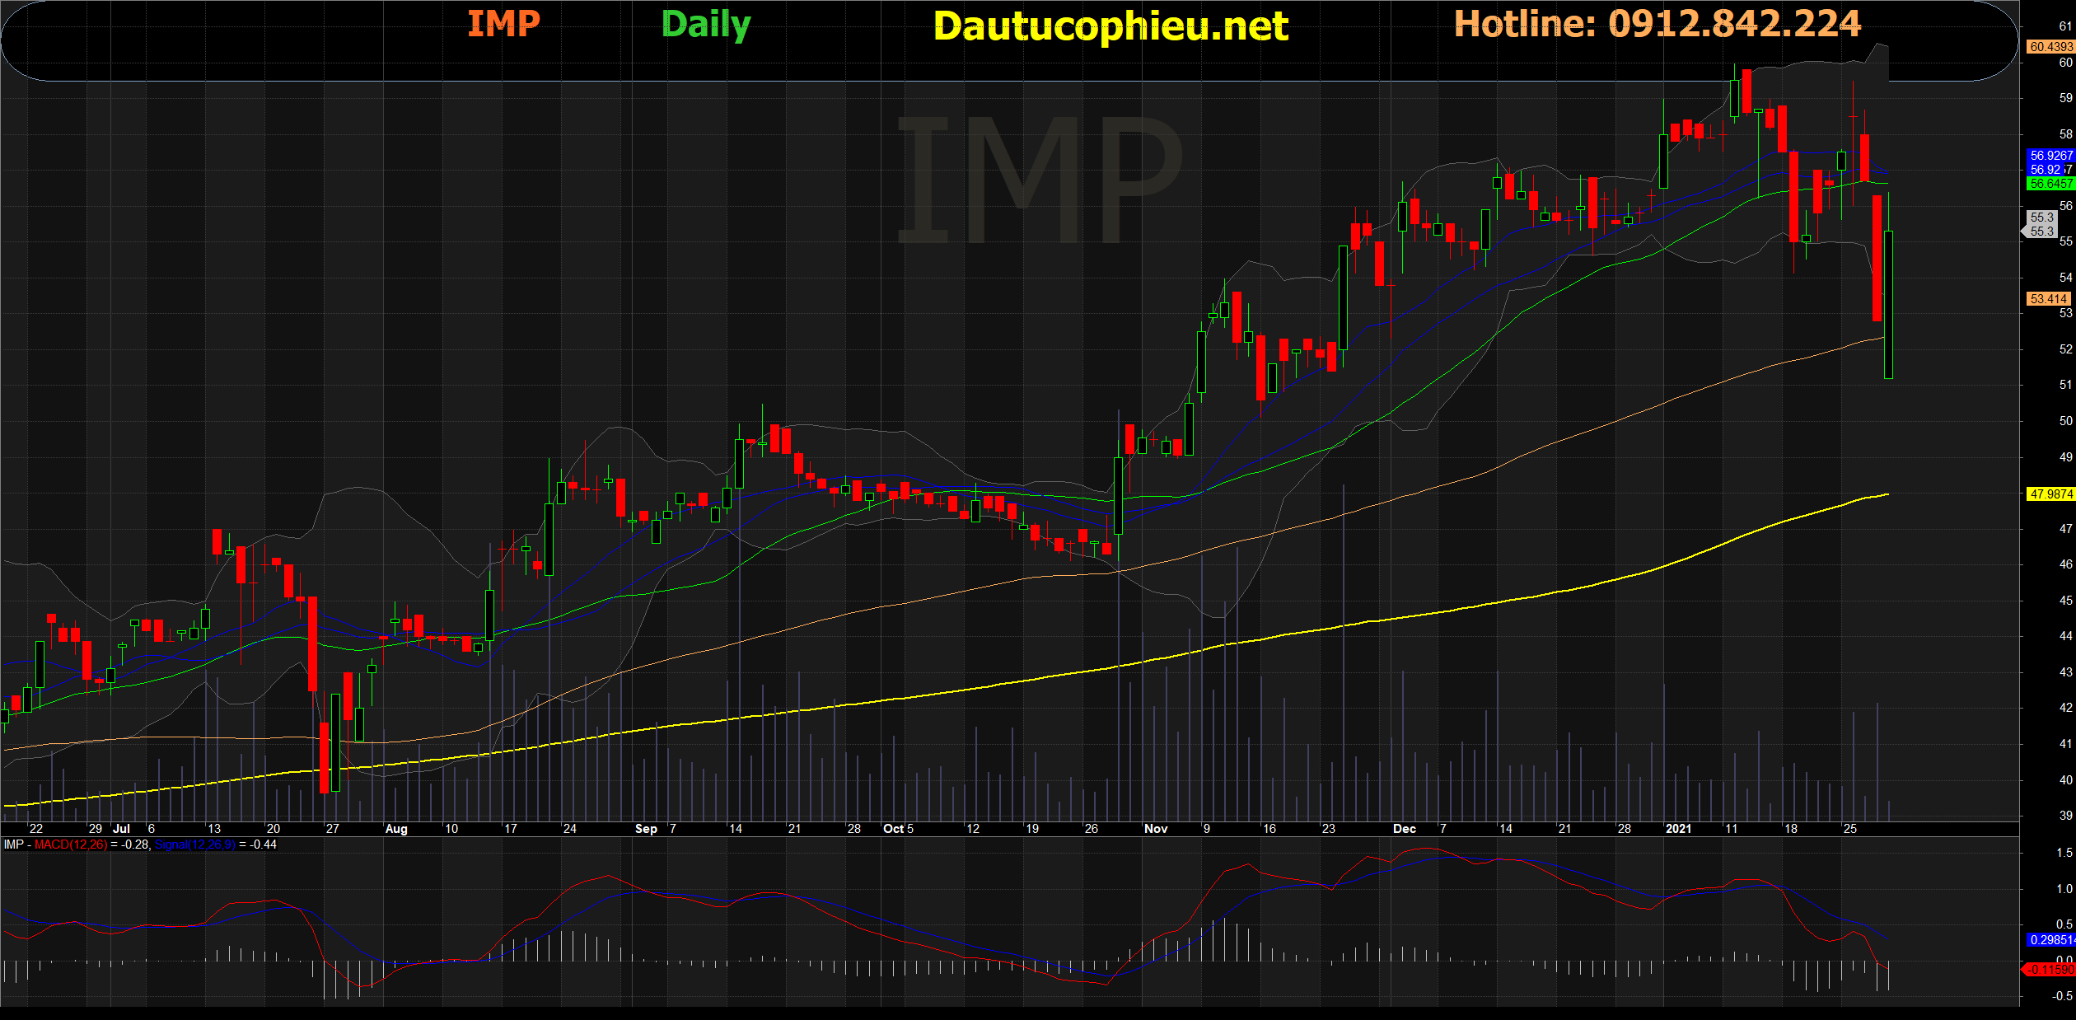Click the Aug marker on date axis
Viewport: 2076px width, 1020px height.
396,829
